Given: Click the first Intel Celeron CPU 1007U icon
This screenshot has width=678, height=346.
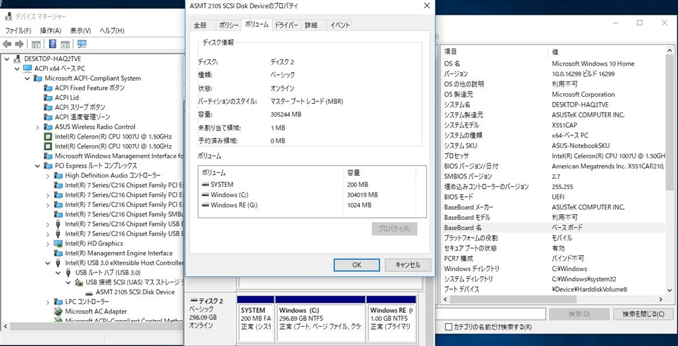Looking at the screenshot, I should (x=48, y=137).
